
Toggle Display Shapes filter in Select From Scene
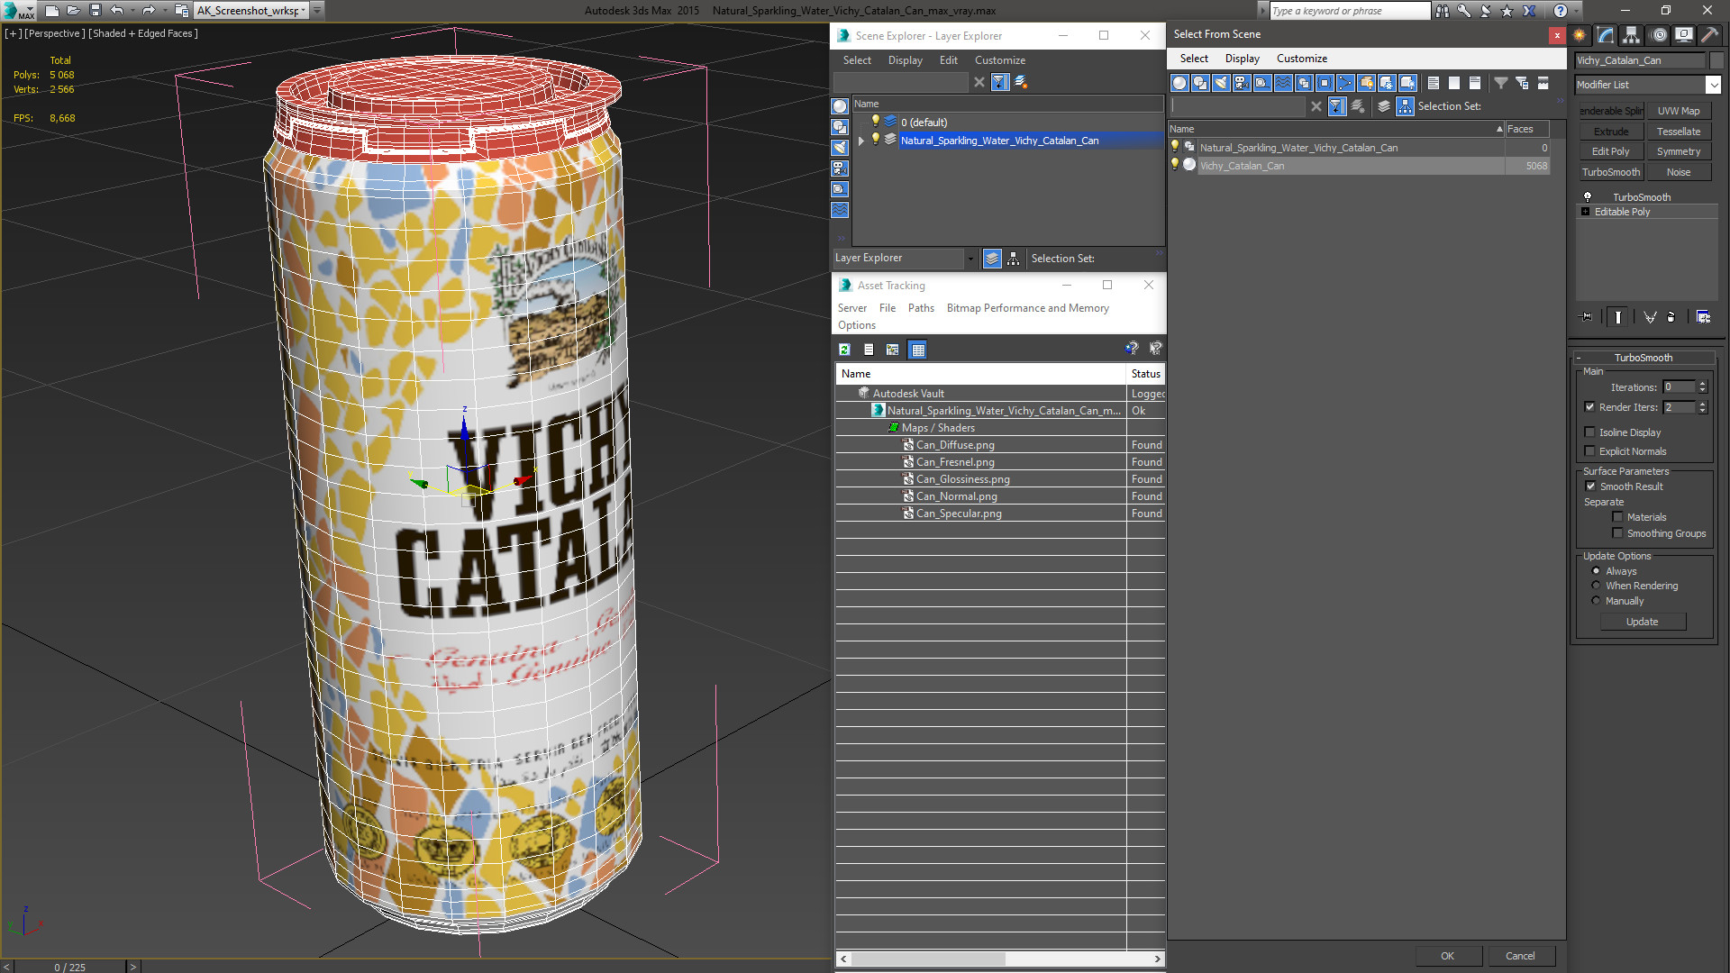[x=1200, y=83]
